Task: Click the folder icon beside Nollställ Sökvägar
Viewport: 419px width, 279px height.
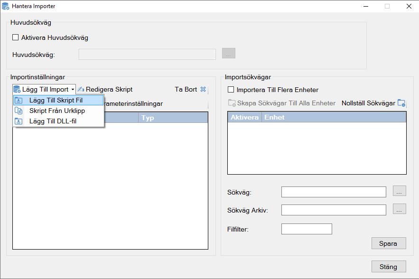Action: coord(401,103)
